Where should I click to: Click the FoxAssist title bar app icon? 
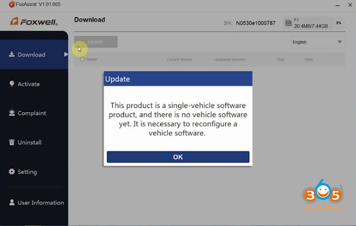[x=12, y=4]
